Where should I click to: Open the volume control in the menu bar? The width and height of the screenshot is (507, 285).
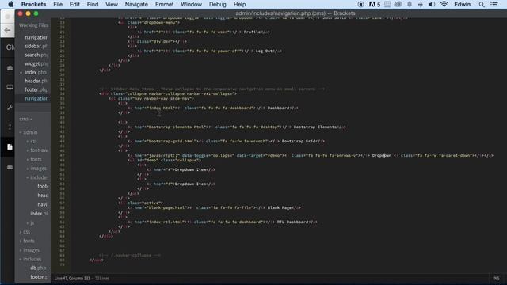431,4
